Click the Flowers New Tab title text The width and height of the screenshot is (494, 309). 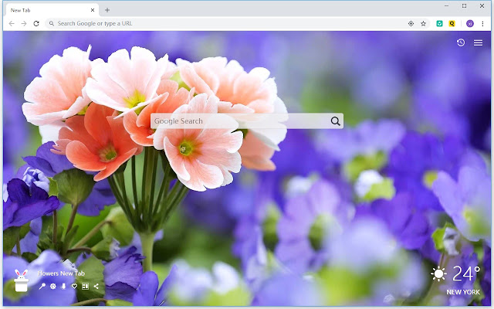(61, 273)
